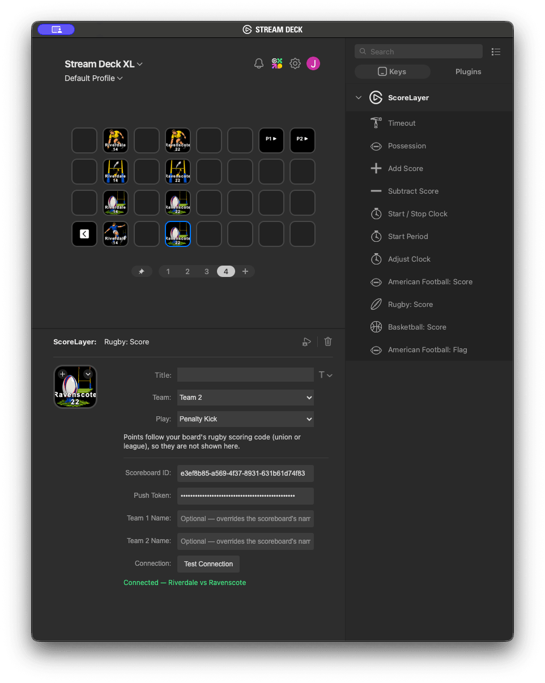Select the Ravenscote yellow goalposts key
This screenshot has width=545, height=683.
point(178,172)
